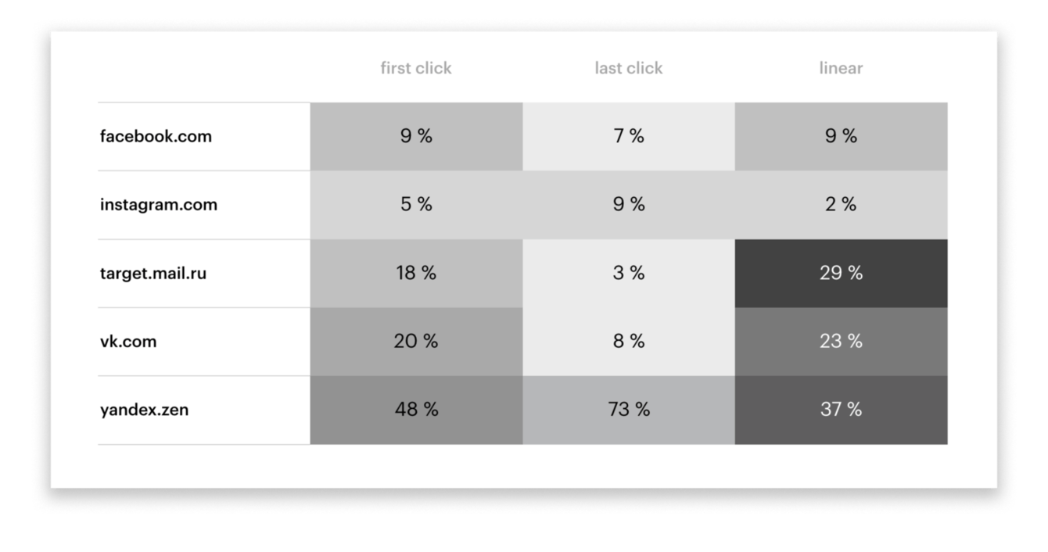Select the last click column header
This screenshot has height=552, width=1048.
point(628,68)
